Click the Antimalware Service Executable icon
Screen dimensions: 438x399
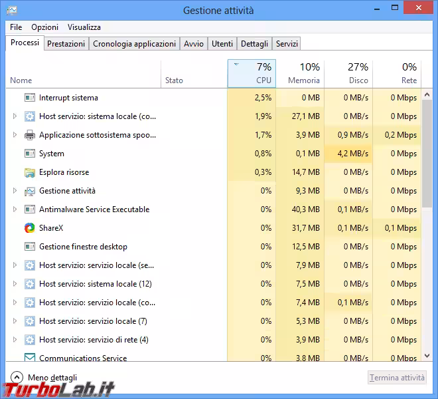(x=29, y=209)
